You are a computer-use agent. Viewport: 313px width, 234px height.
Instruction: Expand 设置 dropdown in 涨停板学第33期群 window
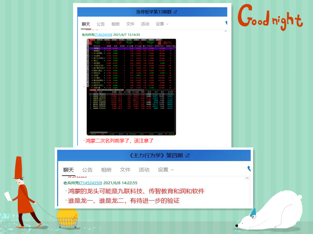coord(162,24)
